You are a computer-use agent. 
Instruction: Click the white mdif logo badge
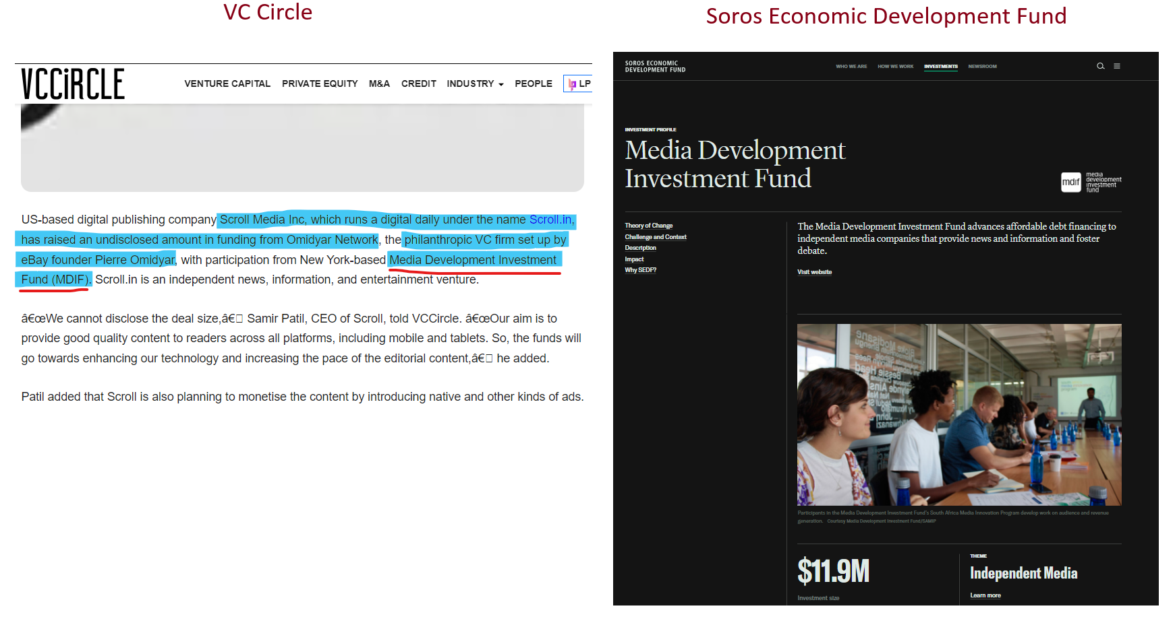coord(1070,182)
